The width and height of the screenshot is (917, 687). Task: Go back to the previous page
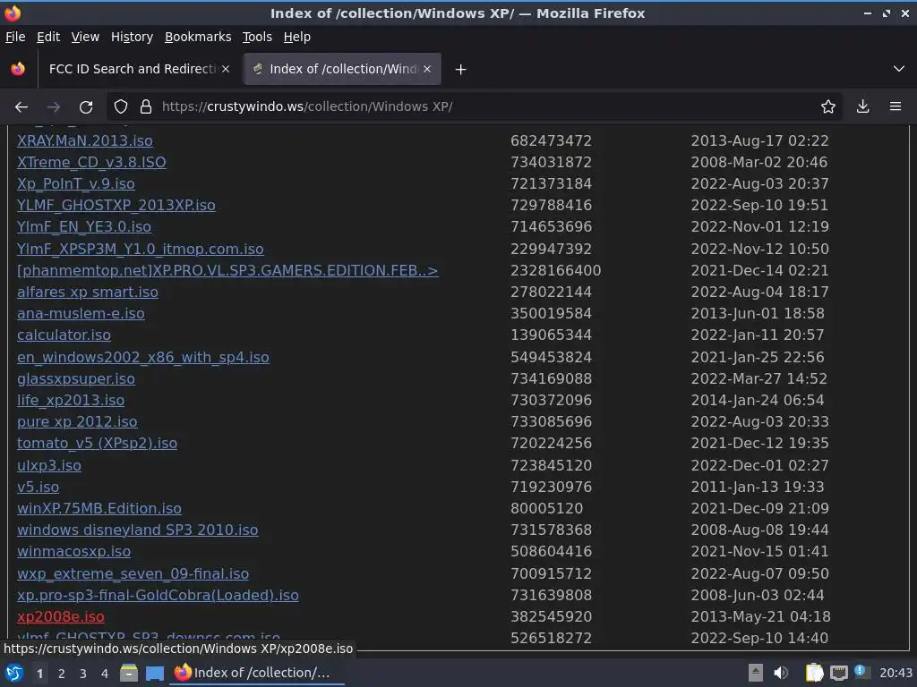click(21, 107)
